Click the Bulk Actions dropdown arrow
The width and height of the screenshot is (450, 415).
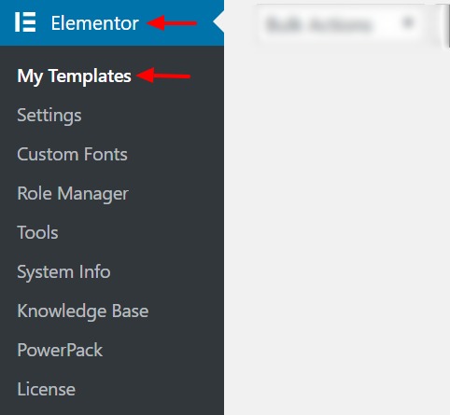click(x=407, y=22)
